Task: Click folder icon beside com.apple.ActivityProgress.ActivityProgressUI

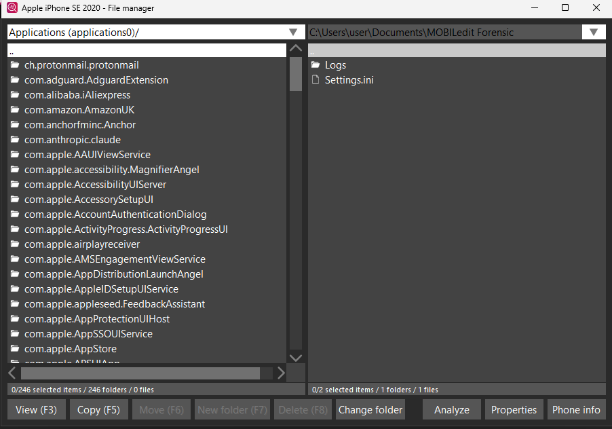Action: (15, 229)
